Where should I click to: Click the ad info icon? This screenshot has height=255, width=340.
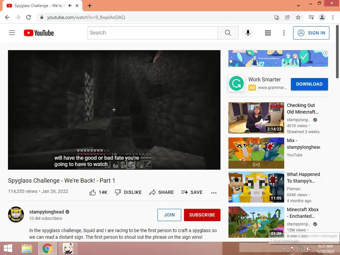click(325, 53)
